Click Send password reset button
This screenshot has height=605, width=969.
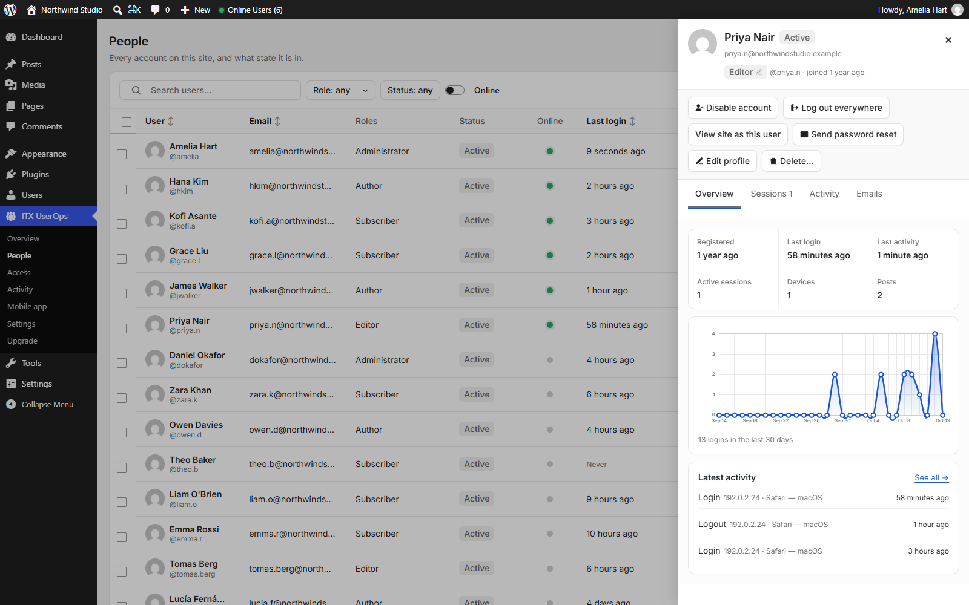coord(848,134)
